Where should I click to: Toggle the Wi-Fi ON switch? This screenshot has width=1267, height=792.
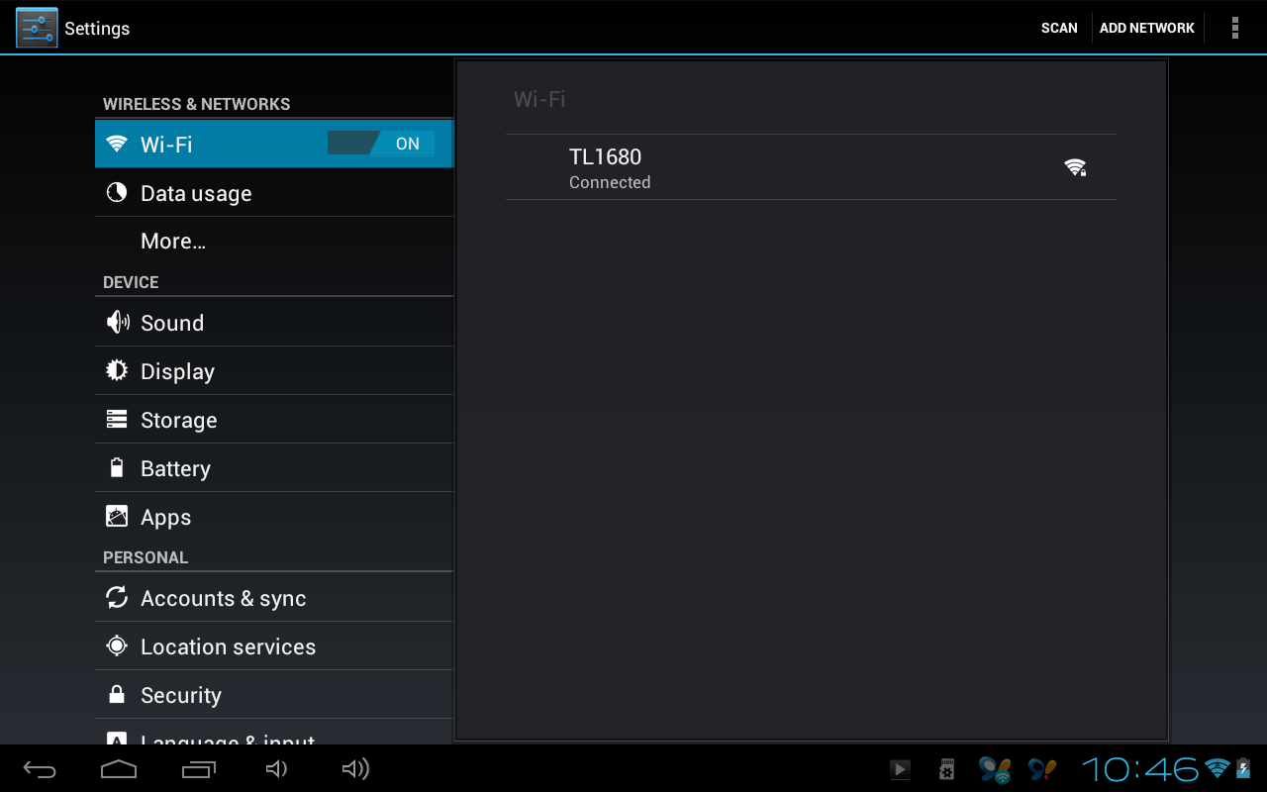[381, 144]
